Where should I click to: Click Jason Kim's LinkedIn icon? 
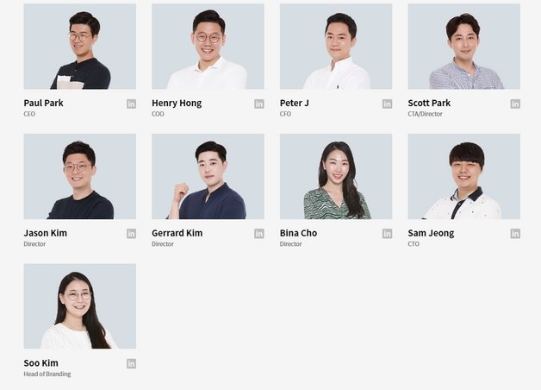point(131,234)
